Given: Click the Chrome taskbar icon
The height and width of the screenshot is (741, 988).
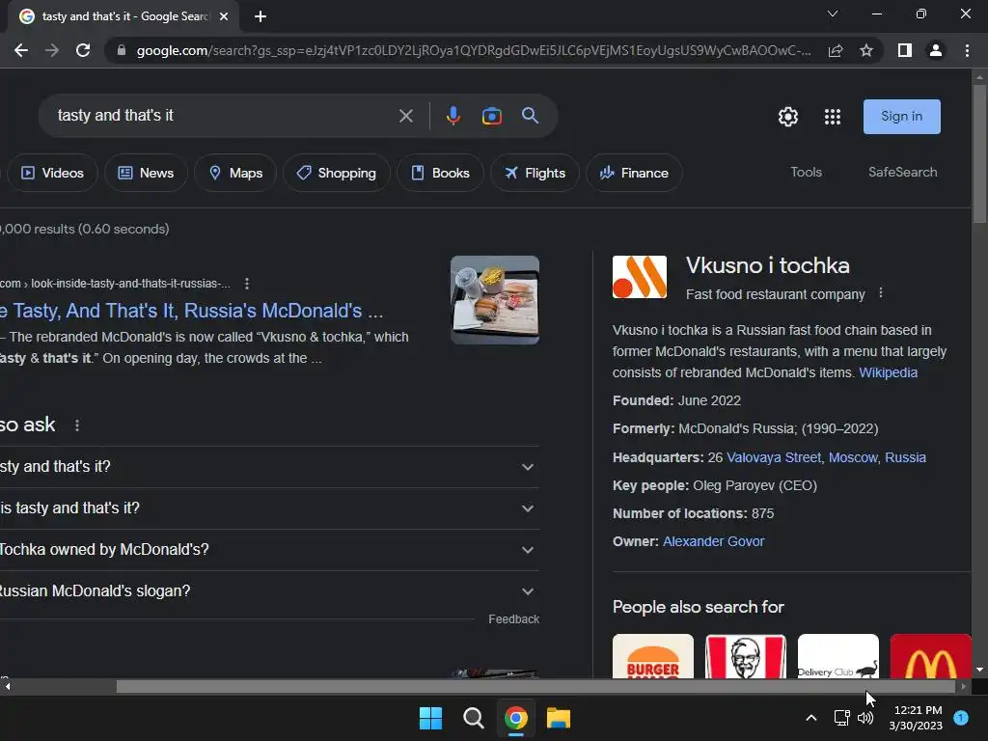Looking at the screenshot, I should click(515, 718).
